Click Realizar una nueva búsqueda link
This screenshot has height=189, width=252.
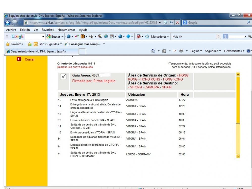(x=75, y=67)
